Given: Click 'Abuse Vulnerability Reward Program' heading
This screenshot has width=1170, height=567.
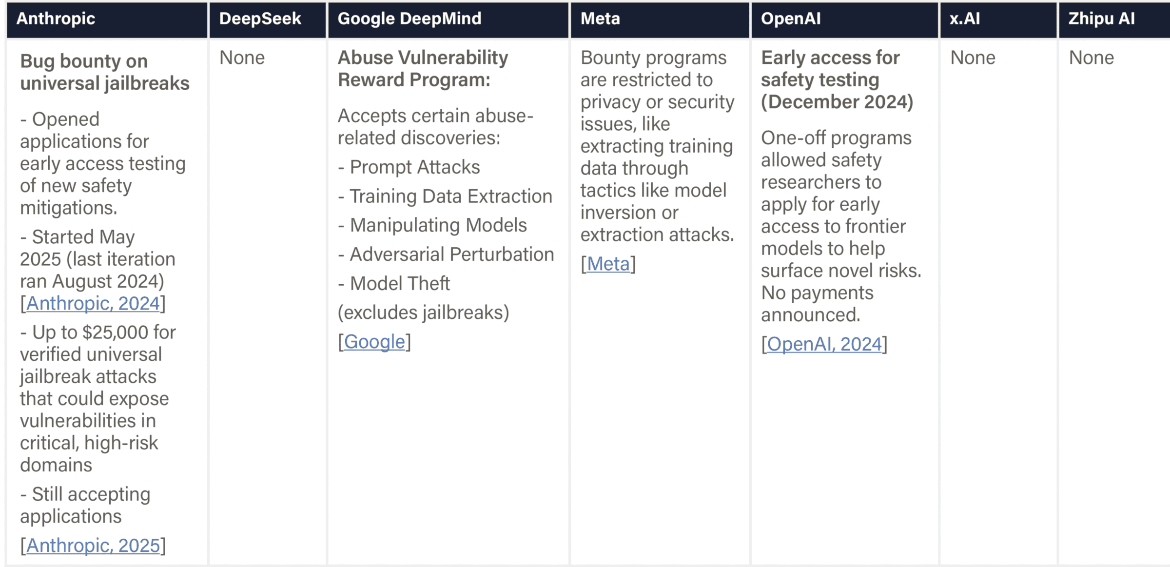Looking at the screenshot, I should (422, 68).
